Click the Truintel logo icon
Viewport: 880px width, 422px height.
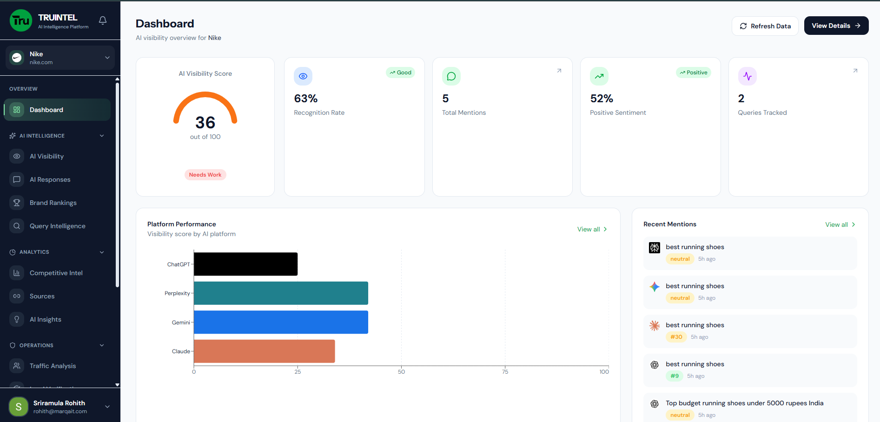[21, 21]
